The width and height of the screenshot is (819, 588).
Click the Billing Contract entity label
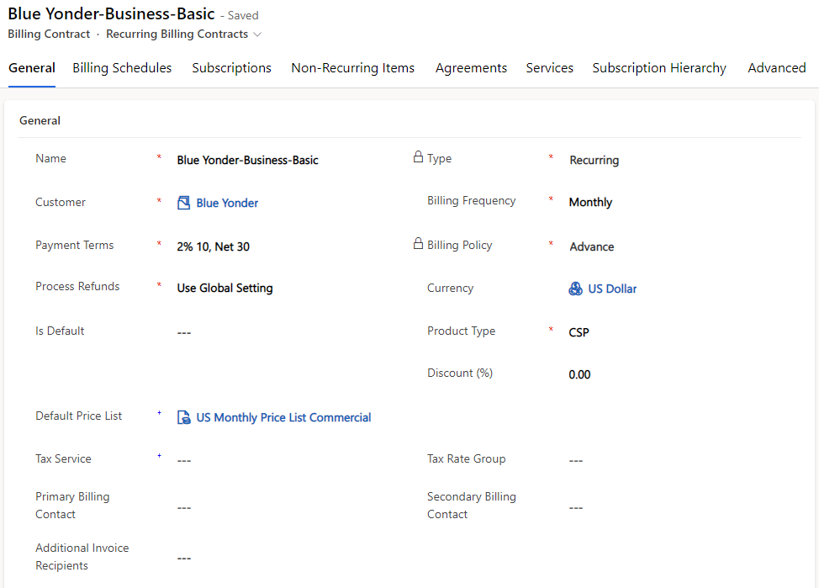(49, 34)
